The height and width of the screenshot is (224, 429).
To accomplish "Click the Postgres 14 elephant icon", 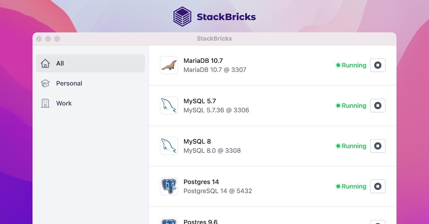I will [x=169, y=186].
